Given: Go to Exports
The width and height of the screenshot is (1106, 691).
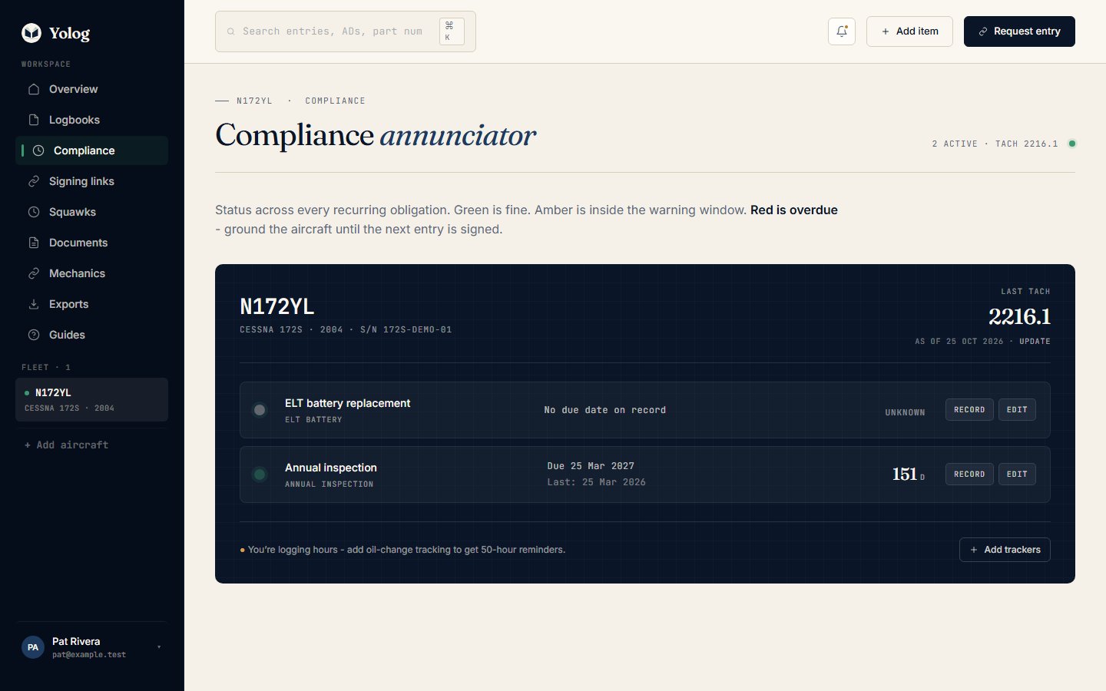Looking at the screenshot, I should tap(91, 304).
